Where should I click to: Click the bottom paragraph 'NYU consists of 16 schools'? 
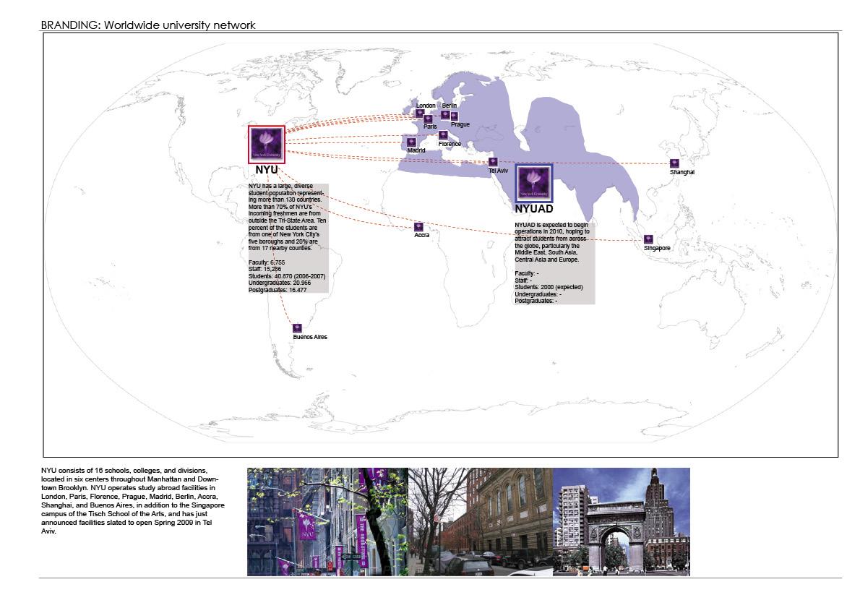[x=133, y=501]
